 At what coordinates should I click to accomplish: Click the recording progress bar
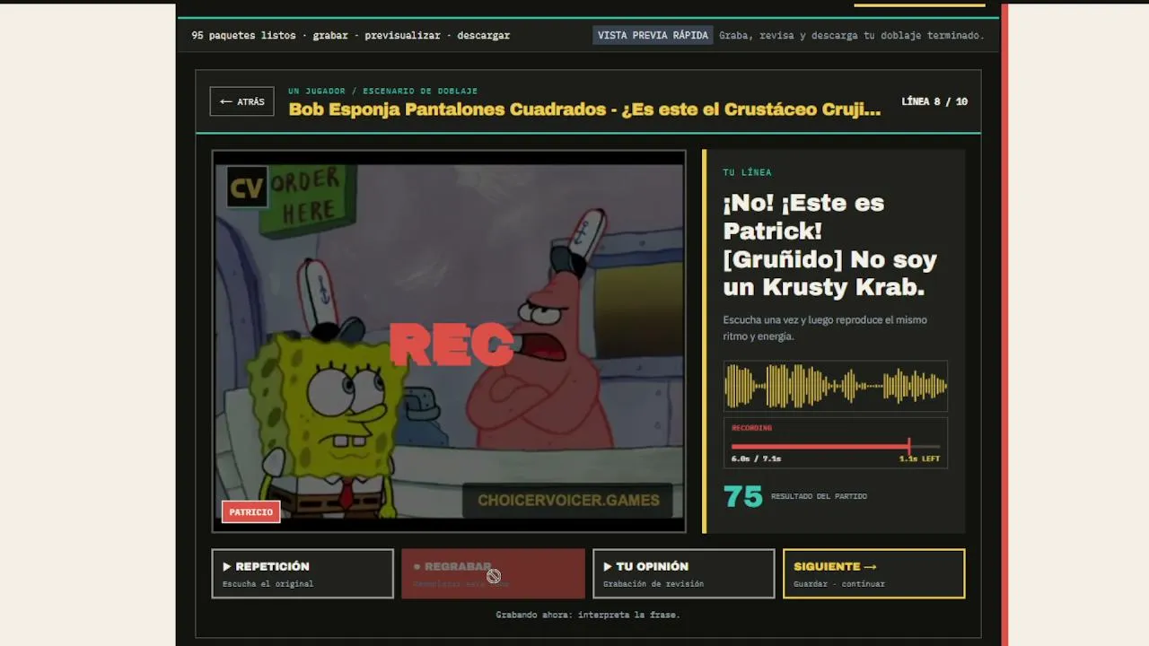(x=836, y=446)
